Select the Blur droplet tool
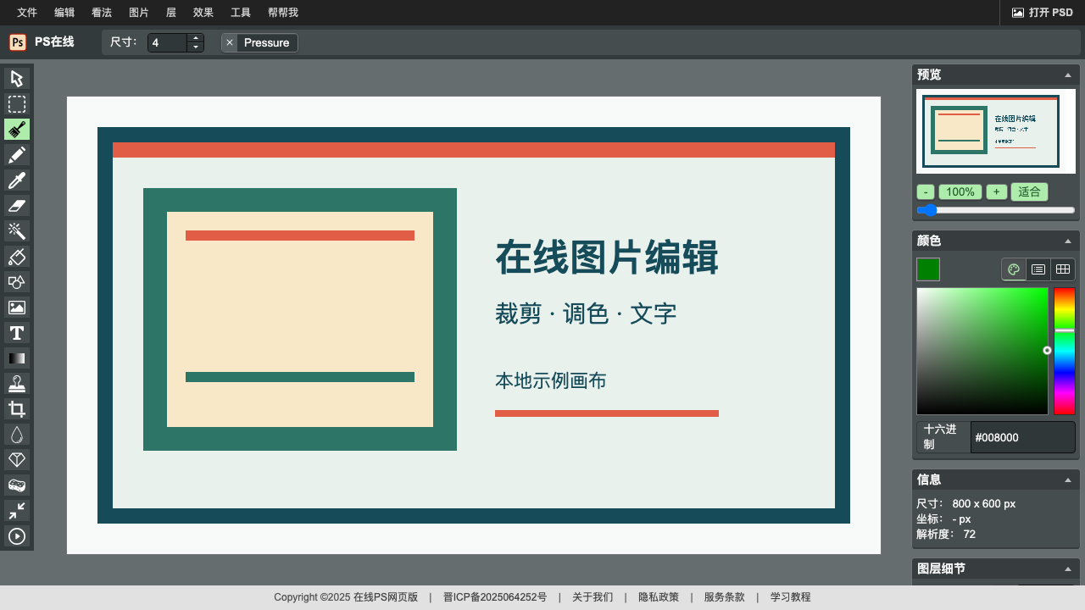 pos(17,435)
